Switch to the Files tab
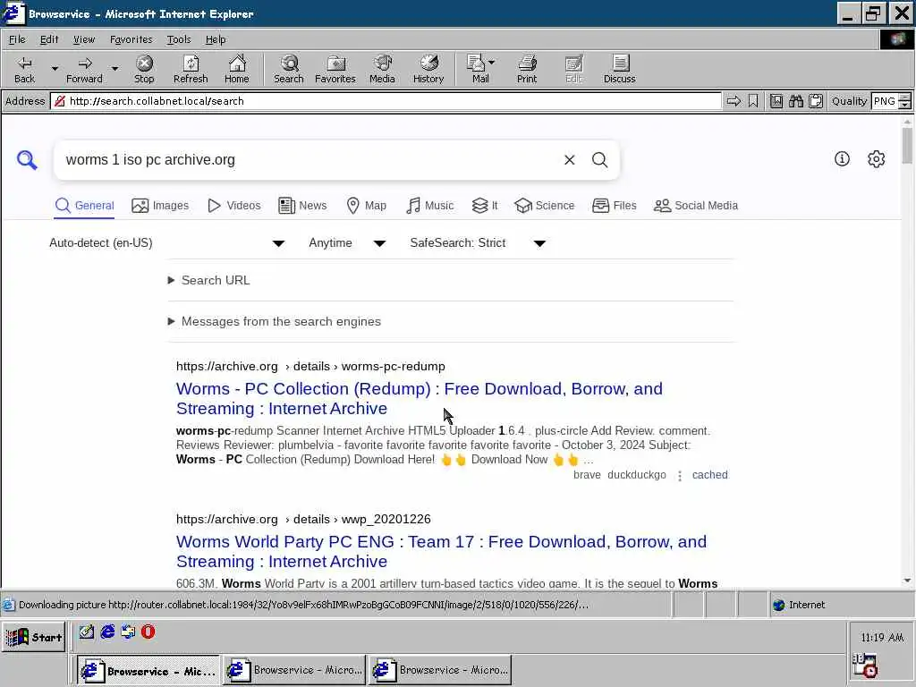The width and height of the screenshot is (916, 687). pyautogui.click(x=614, y=206)
